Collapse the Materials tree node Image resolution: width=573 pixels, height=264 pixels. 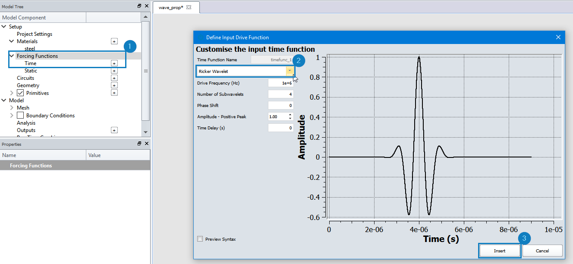pyautogui.click(x=12, y=41)
